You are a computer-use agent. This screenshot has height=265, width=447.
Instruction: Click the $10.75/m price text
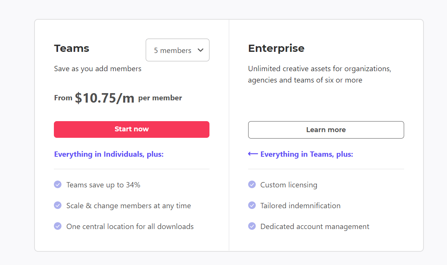tap(105, 98)
